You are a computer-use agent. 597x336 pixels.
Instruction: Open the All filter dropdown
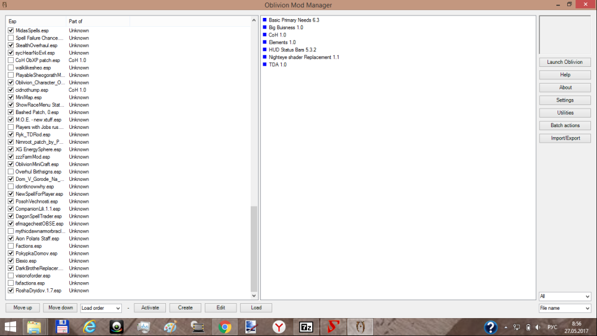point(565,296)
